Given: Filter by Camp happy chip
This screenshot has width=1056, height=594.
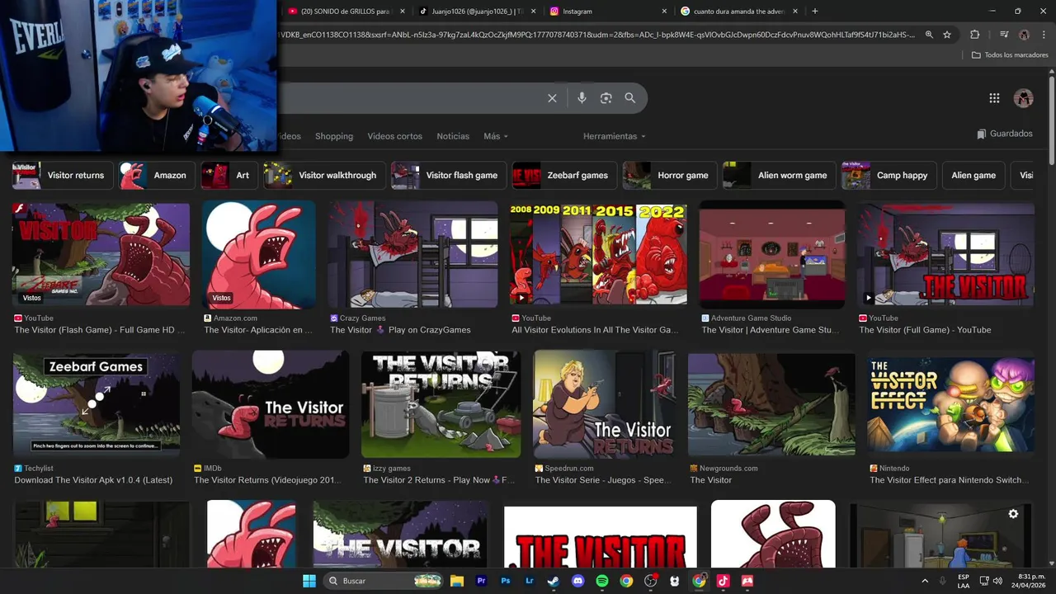Looking at the screenshot, I should point(889,175).
